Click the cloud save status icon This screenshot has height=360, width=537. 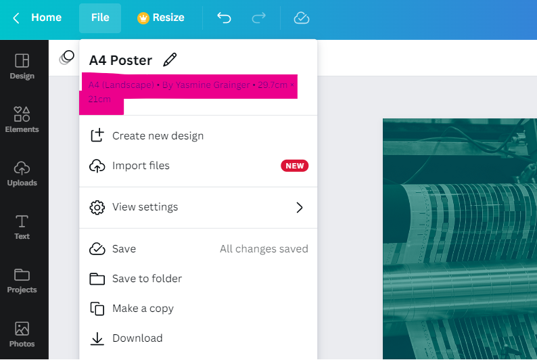(302, 18)
